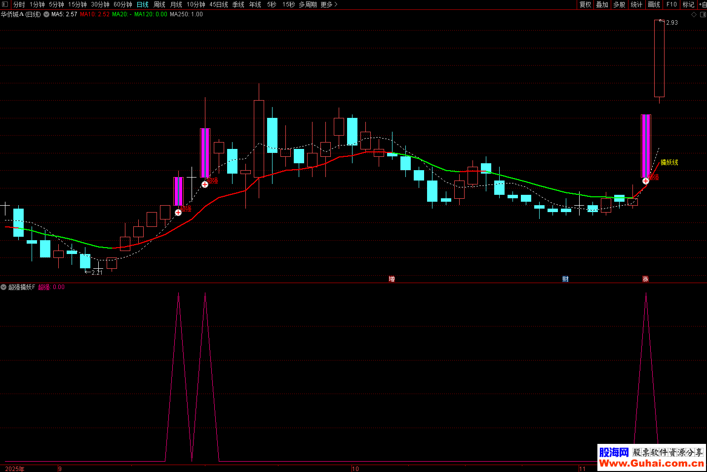Click the 涨 marker icon below chart
Viewport: 707px width, 472px height.
(x=645, y=279)
